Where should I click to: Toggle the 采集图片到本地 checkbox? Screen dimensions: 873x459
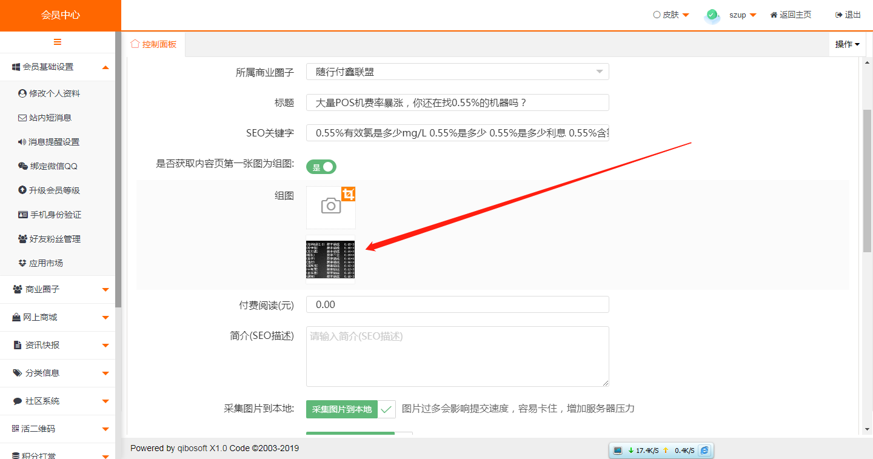coord(386,409)
